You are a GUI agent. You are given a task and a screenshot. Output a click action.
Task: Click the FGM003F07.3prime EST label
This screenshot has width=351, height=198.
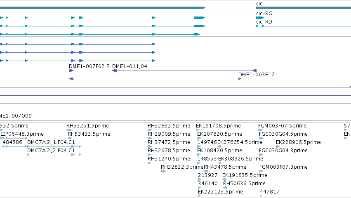[284, 167]
